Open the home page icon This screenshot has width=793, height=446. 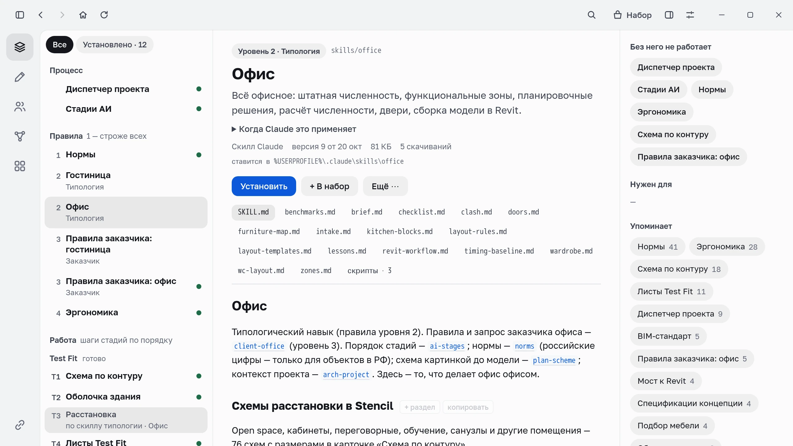(x=83, y=15)
